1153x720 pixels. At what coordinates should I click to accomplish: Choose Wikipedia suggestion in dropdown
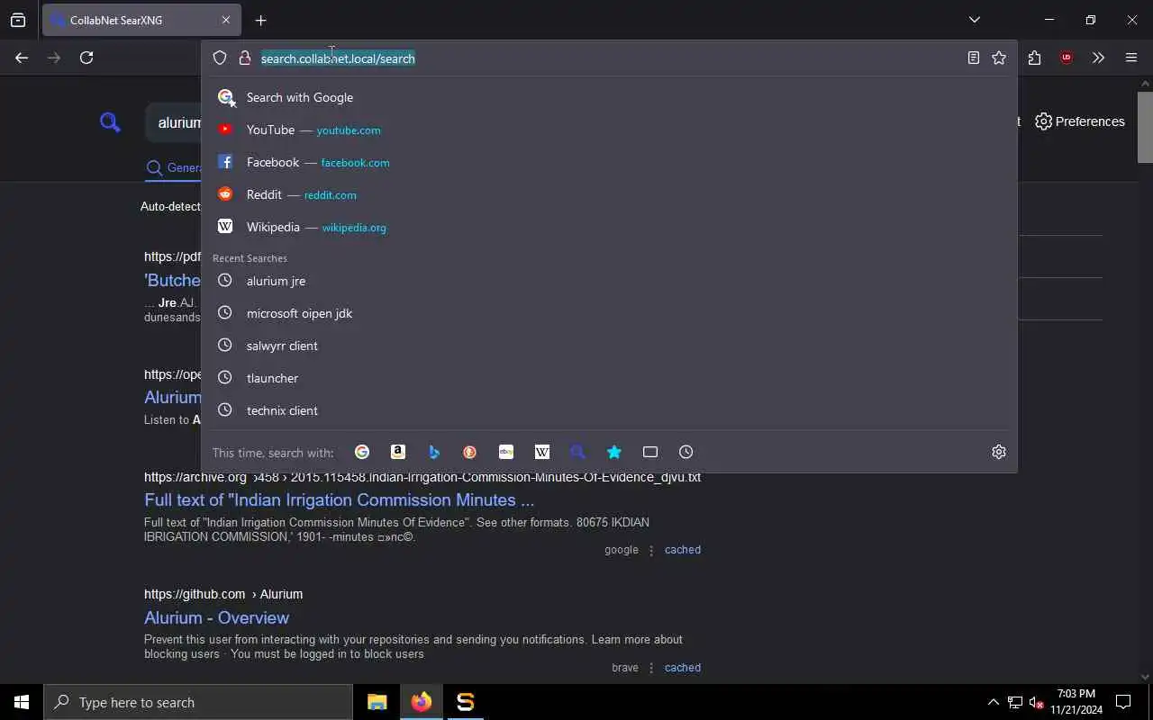click(x=609, y=227)
